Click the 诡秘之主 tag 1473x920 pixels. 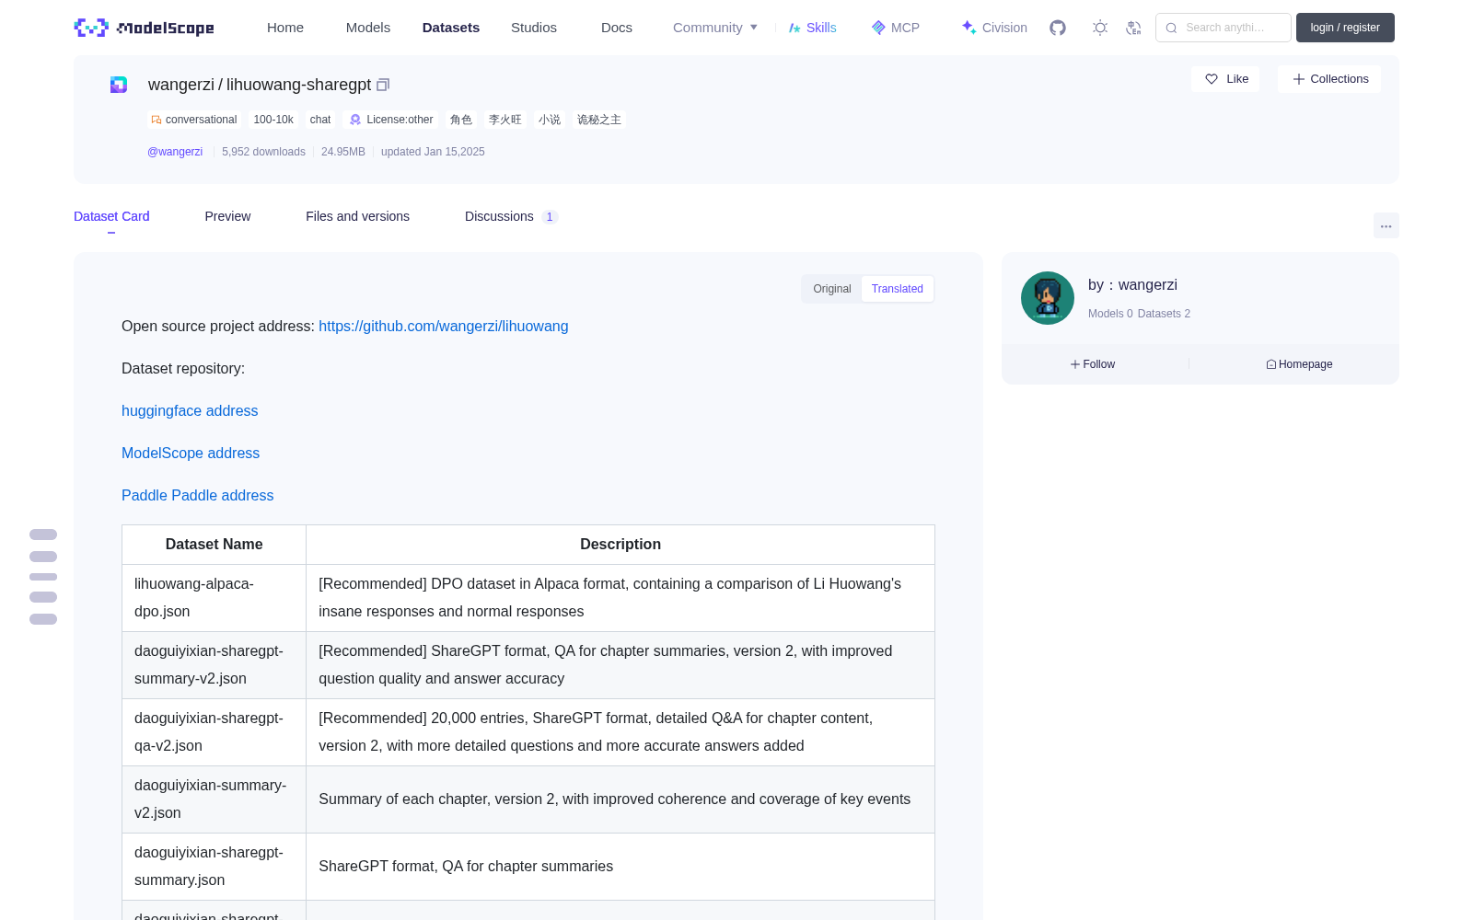point(599,120)
